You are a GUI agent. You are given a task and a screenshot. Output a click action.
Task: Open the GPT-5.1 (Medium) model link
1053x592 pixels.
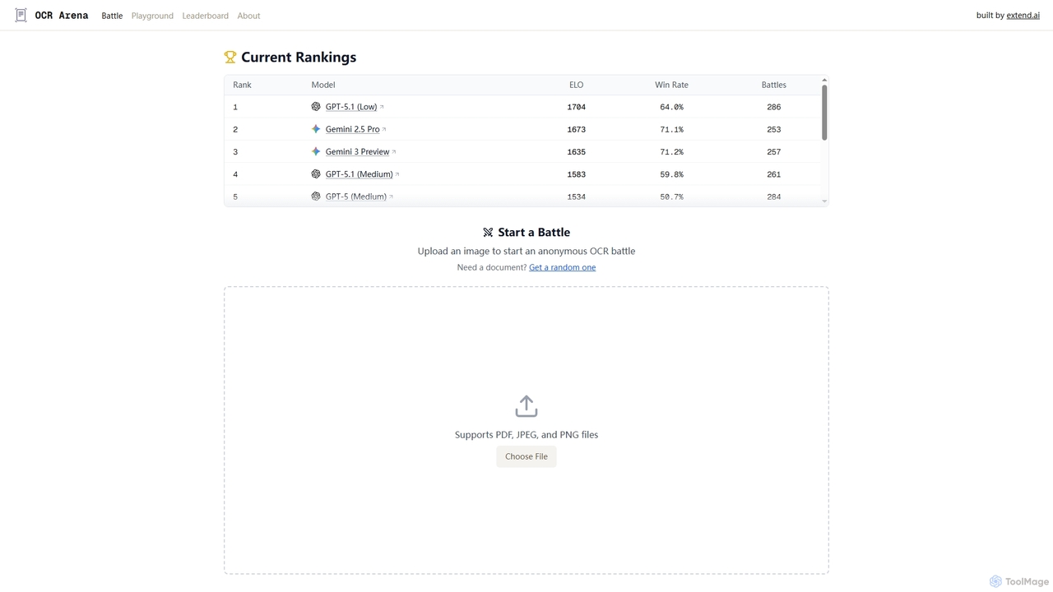pyautogui.click(x=359, y=174)
